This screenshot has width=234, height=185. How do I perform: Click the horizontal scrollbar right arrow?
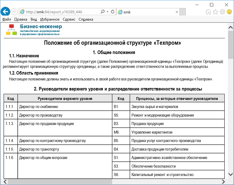pyautogui.click(x=223, y=182)
